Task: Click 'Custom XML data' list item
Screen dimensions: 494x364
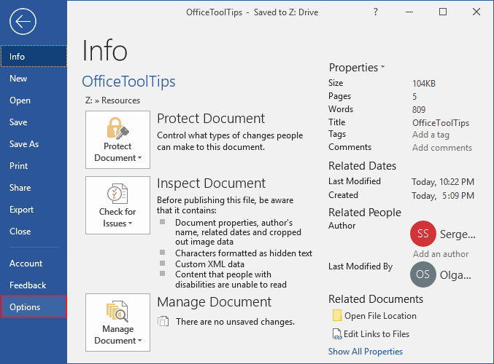Action: [209, 264]
